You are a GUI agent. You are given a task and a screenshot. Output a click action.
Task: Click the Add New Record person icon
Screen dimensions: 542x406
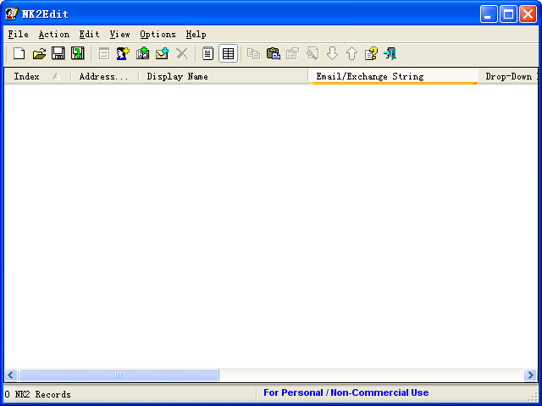coord(123,53)
